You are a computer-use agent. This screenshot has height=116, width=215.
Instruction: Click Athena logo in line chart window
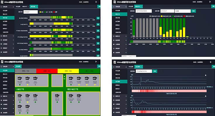[115, 62]
